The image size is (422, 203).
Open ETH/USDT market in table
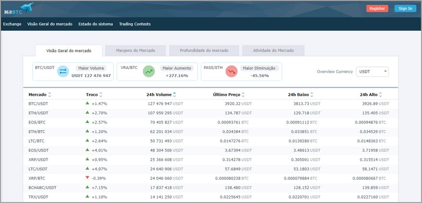(x=38, y=113)
